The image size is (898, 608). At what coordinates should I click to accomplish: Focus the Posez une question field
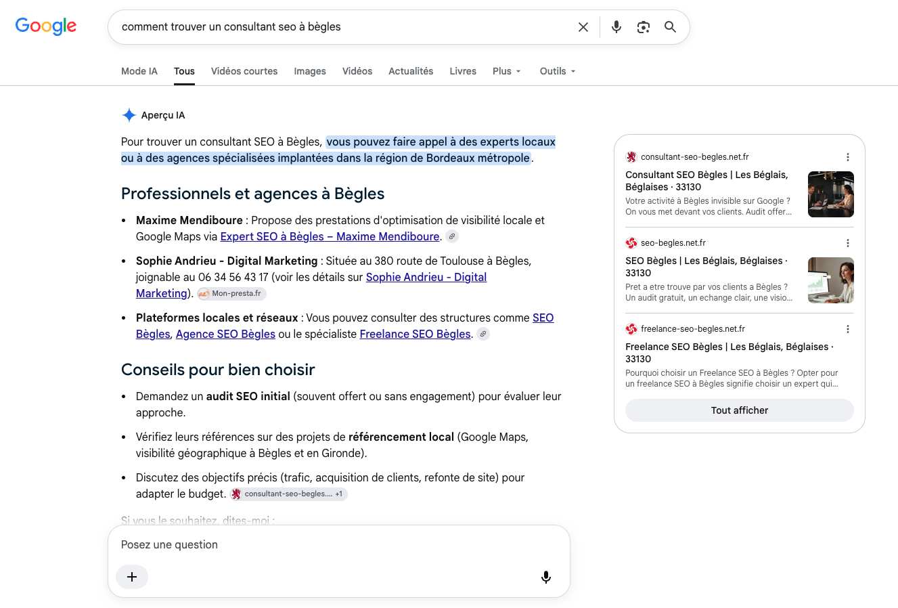[x=338, y=545]
